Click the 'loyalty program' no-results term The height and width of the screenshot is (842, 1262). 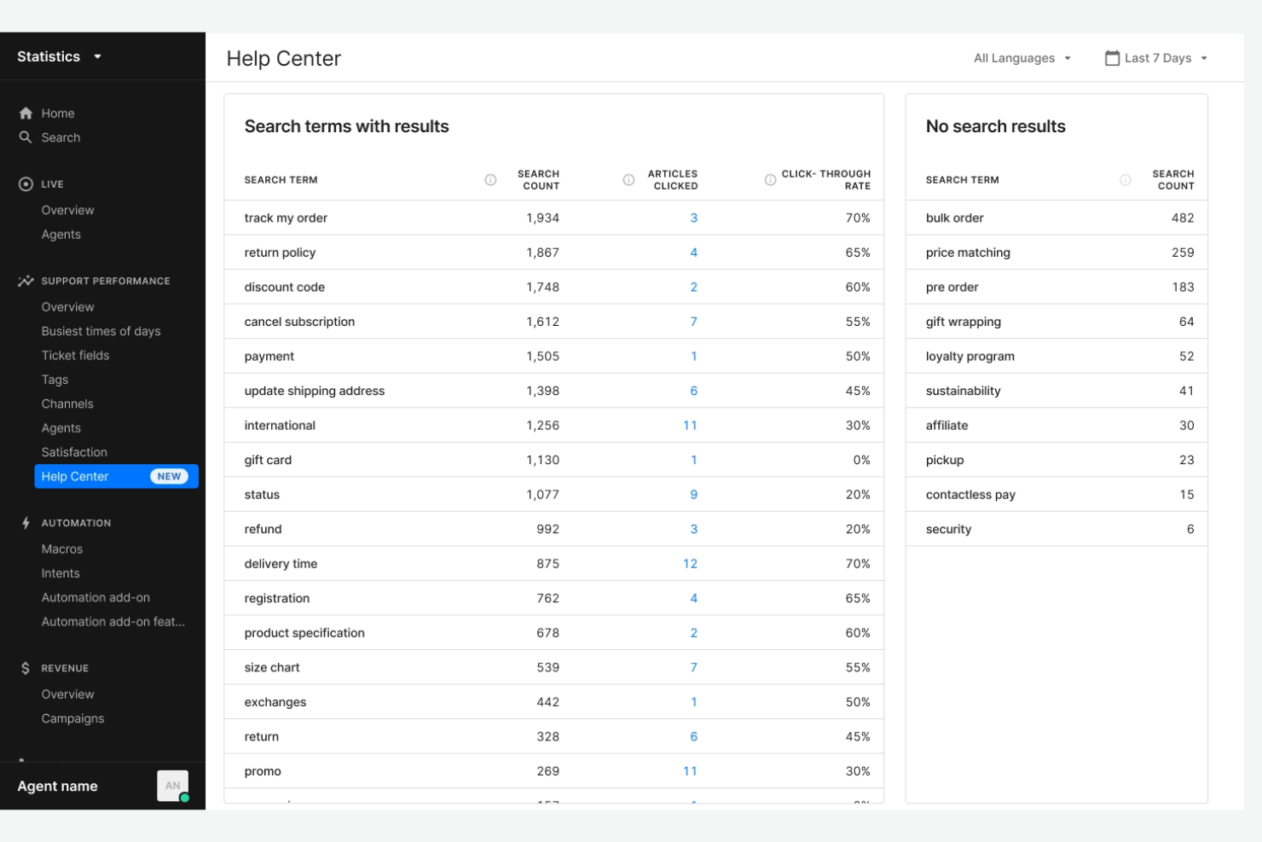click(970, 357)
